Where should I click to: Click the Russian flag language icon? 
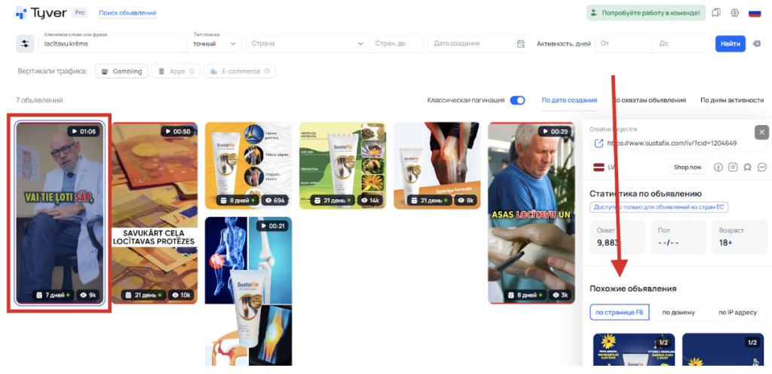(754, 13)
